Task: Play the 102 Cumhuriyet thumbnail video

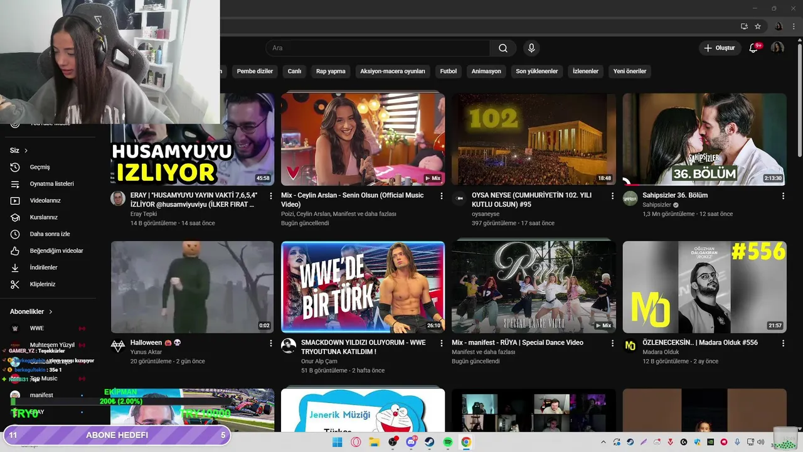Action: coord(533,139)
